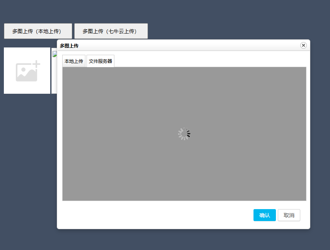The width and height of the screenshot is (330, 250).
Task: Cancel with the 取消 button
Action: (289, 215)
